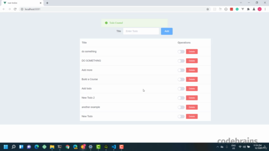Delete the last "New Todo" row
The width and height of the screenshot is (269, 151).
(192, 117)
